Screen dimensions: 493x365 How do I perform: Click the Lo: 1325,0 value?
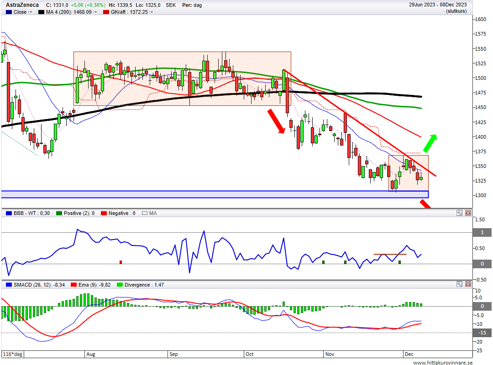click(148, 5)
